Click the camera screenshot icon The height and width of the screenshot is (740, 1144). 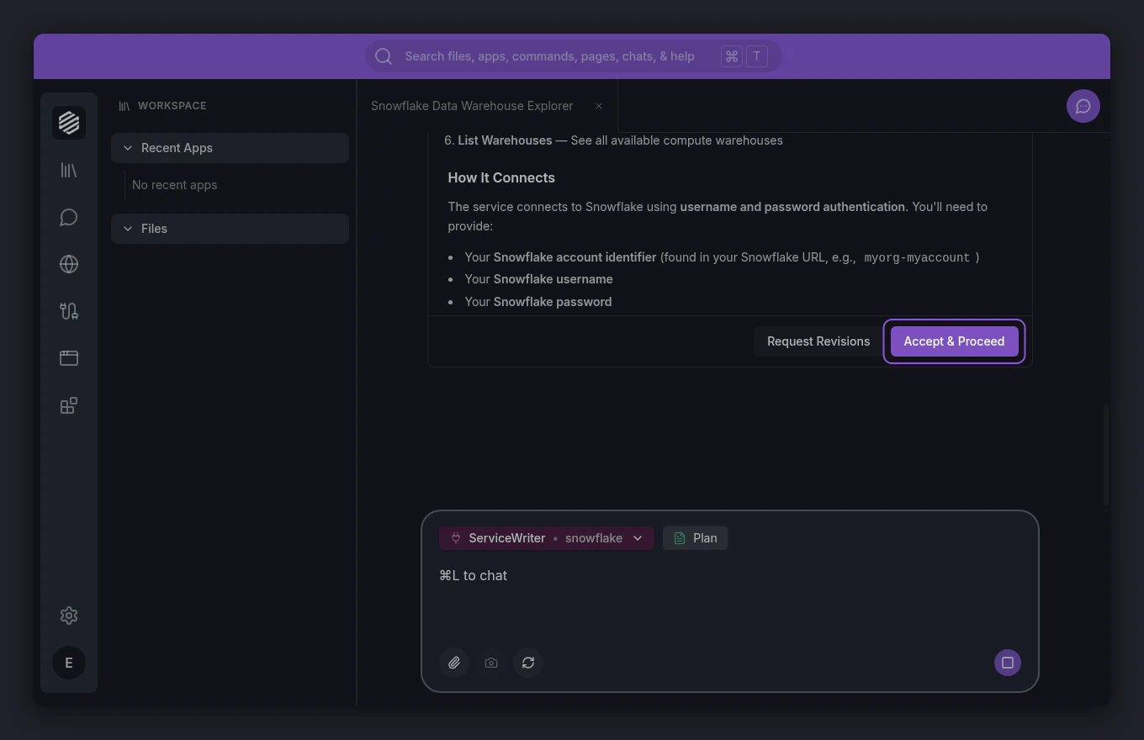coord(491,663)
